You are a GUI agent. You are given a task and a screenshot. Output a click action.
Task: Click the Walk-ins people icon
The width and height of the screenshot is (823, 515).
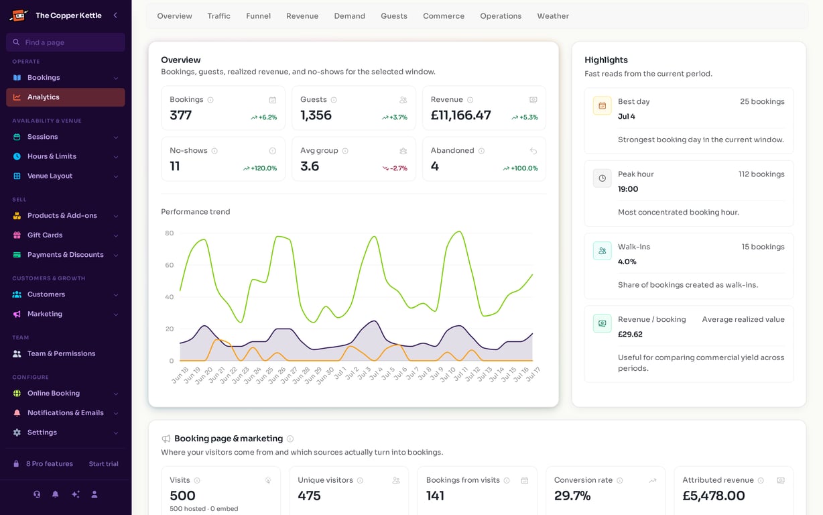pyautogui.click(x=602, y=251)
